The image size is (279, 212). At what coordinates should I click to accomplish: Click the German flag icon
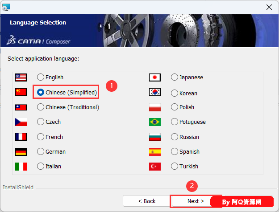pyautogui.click(x=21, y=152)
